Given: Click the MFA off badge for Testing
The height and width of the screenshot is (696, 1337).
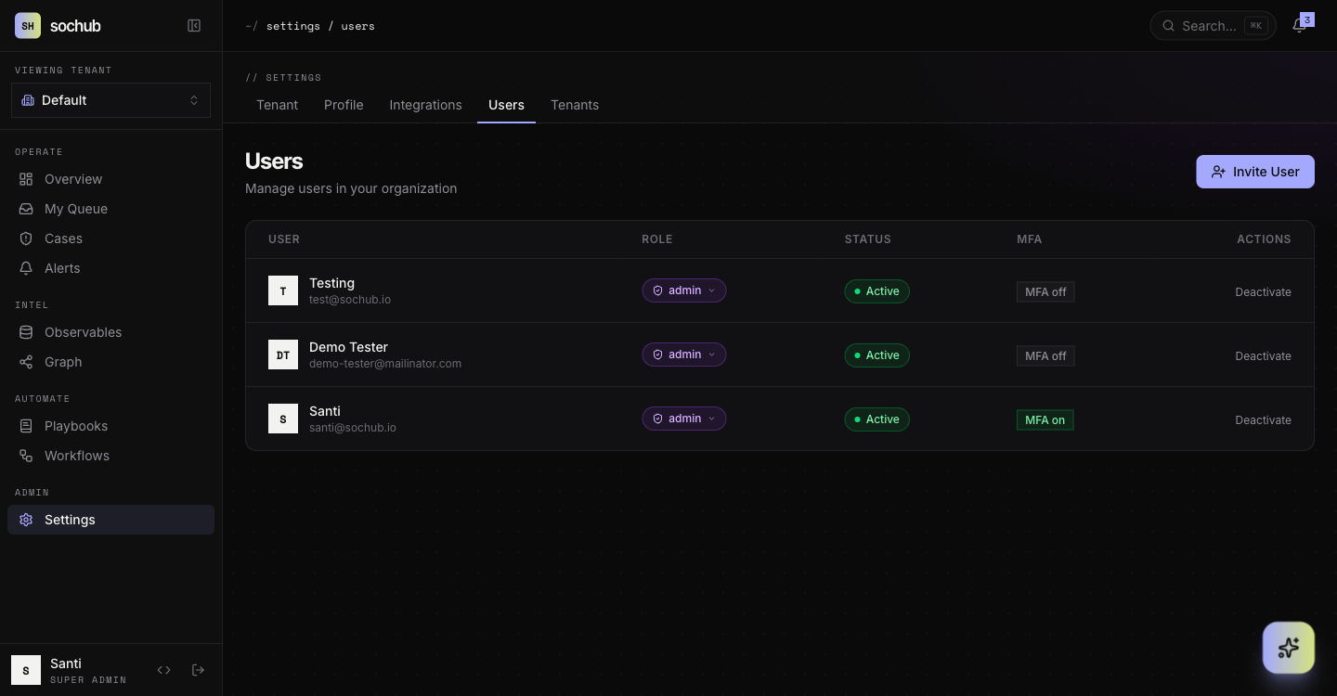Looking at the screenshot, I should [x=1045, y=291].
